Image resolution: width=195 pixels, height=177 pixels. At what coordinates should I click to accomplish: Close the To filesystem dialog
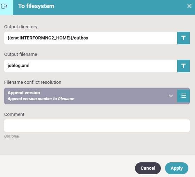(x=189, y=6)
